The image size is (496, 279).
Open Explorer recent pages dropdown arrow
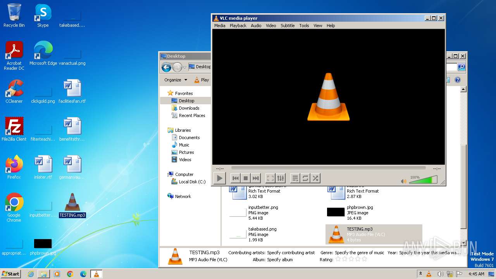pos(184,67)
